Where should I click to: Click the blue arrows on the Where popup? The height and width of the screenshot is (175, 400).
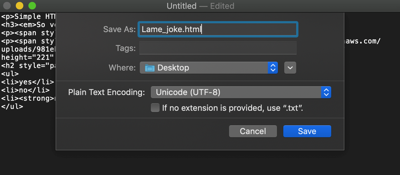click(273, 68)
